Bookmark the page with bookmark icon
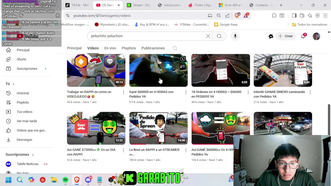Viewport: 331px width, 186px height. click(58, 16)
